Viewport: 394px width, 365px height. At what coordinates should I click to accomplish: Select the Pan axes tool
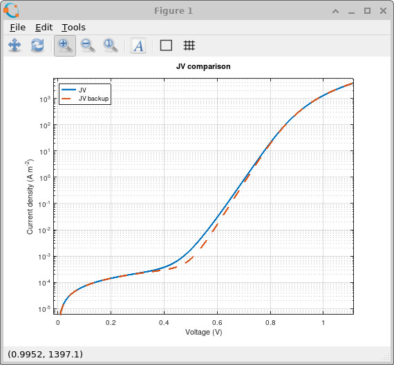click(15, 46)
